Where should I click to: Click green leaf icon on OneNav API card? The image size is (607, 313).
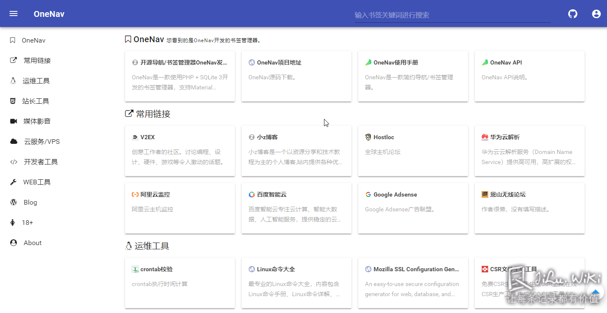[x=485, y=62]
